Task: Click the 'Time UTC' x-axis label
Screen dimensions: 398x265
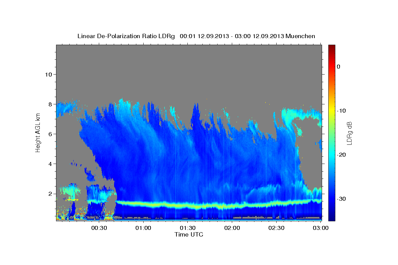Action: [x=189, y=235]
